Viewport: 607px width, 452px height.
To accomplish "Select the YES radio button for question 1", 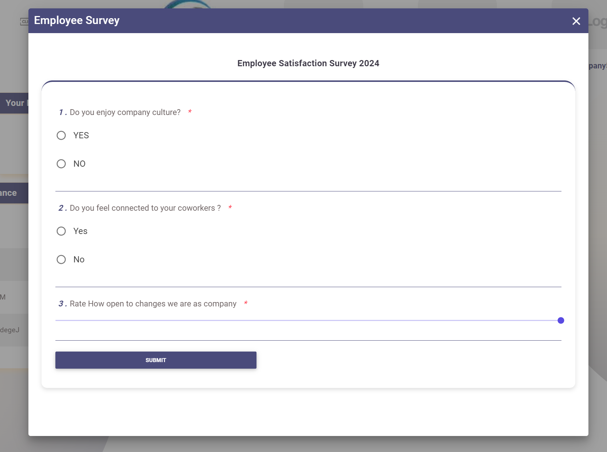I will [61, 135].
